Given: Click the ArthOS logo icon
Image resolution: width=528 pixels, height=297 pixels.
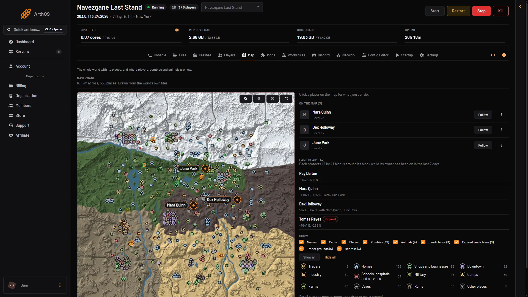Looking at the screenshot, I should (x=26, y=14).
